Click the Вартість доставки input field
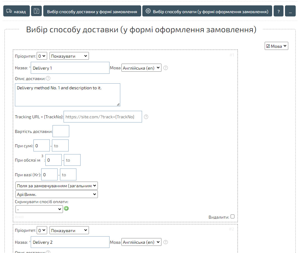Screen dimensions: 299x253 point(61,131)
